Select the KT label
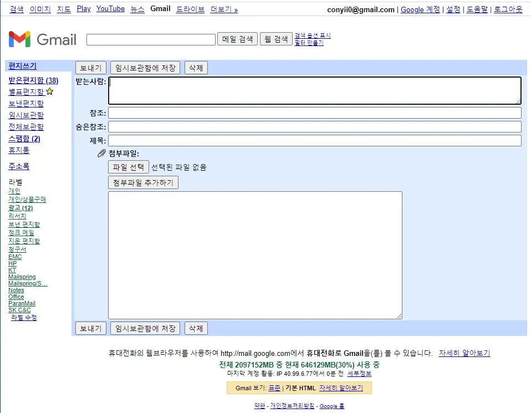Screen dimensions: 531x413 12,270
